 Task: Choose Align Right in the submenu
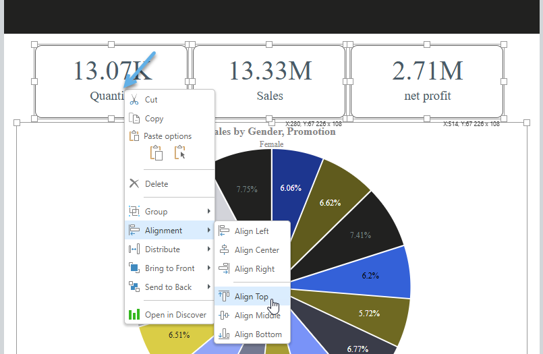[252, 269]
